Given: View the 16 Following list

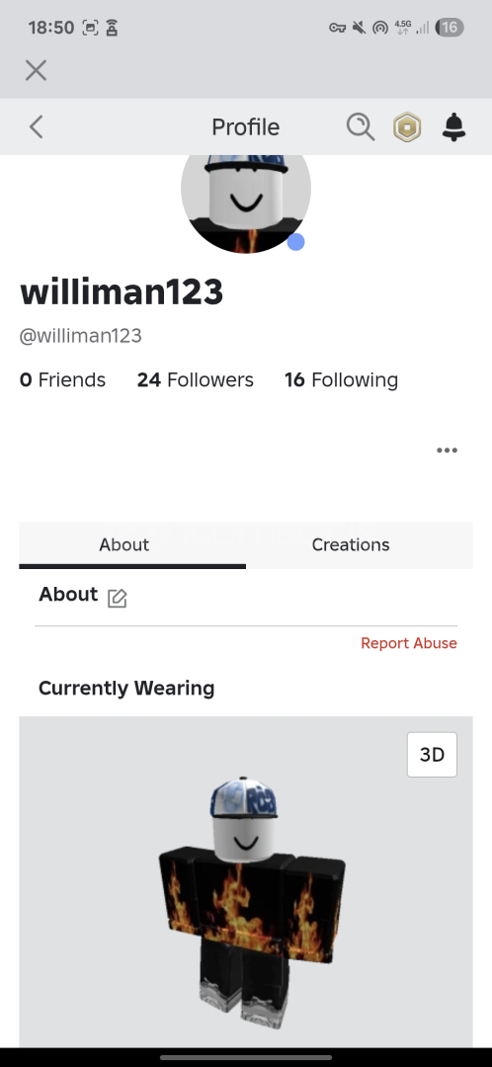Looking at the screenshot, I should (341, 379).
